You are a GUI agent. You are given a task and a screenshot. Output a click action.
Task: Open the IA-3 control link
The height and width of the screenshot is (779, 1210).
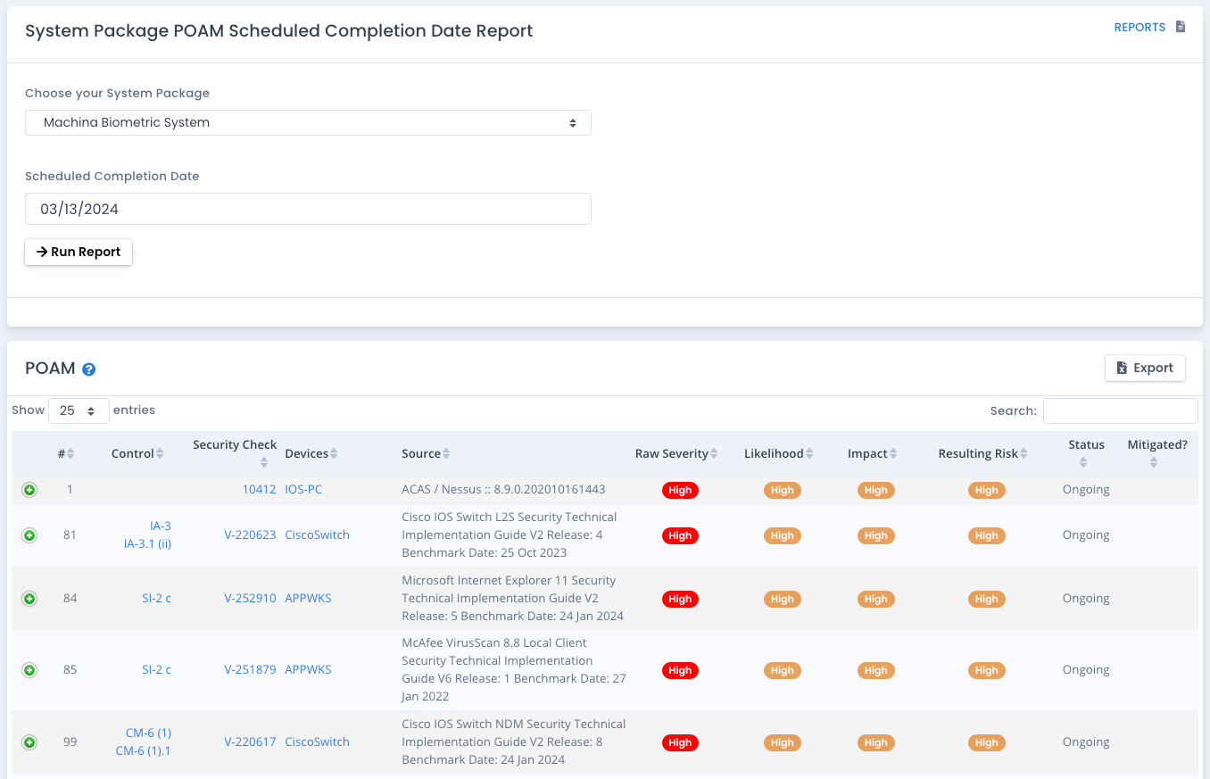[161, 526]
